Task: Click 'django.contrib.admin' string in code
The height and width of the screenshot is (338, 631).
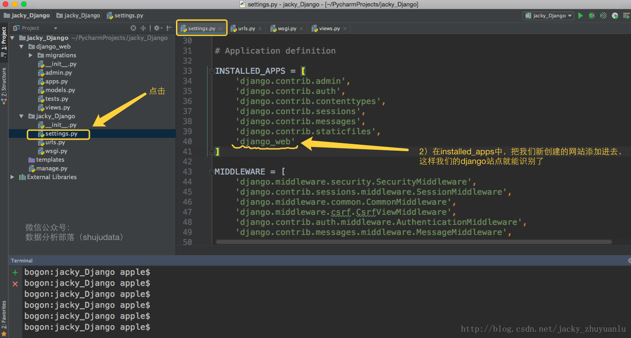Action: point(291,81)
